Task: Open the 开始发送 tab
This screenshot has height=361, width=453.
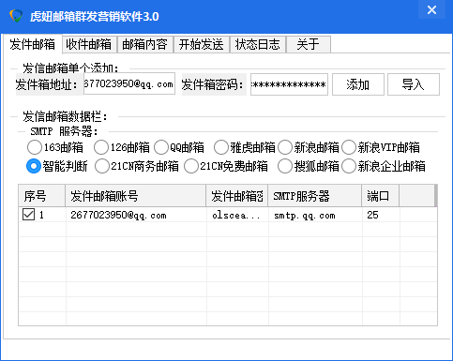Action: click(202, 44)
